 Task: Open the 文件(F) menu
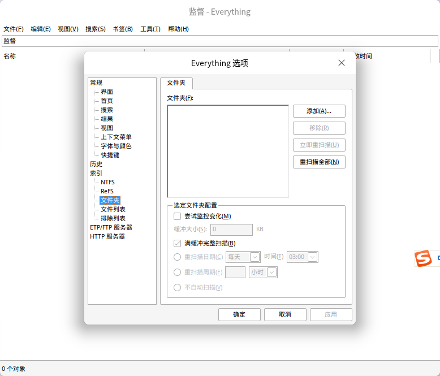[x=14, y=29]
